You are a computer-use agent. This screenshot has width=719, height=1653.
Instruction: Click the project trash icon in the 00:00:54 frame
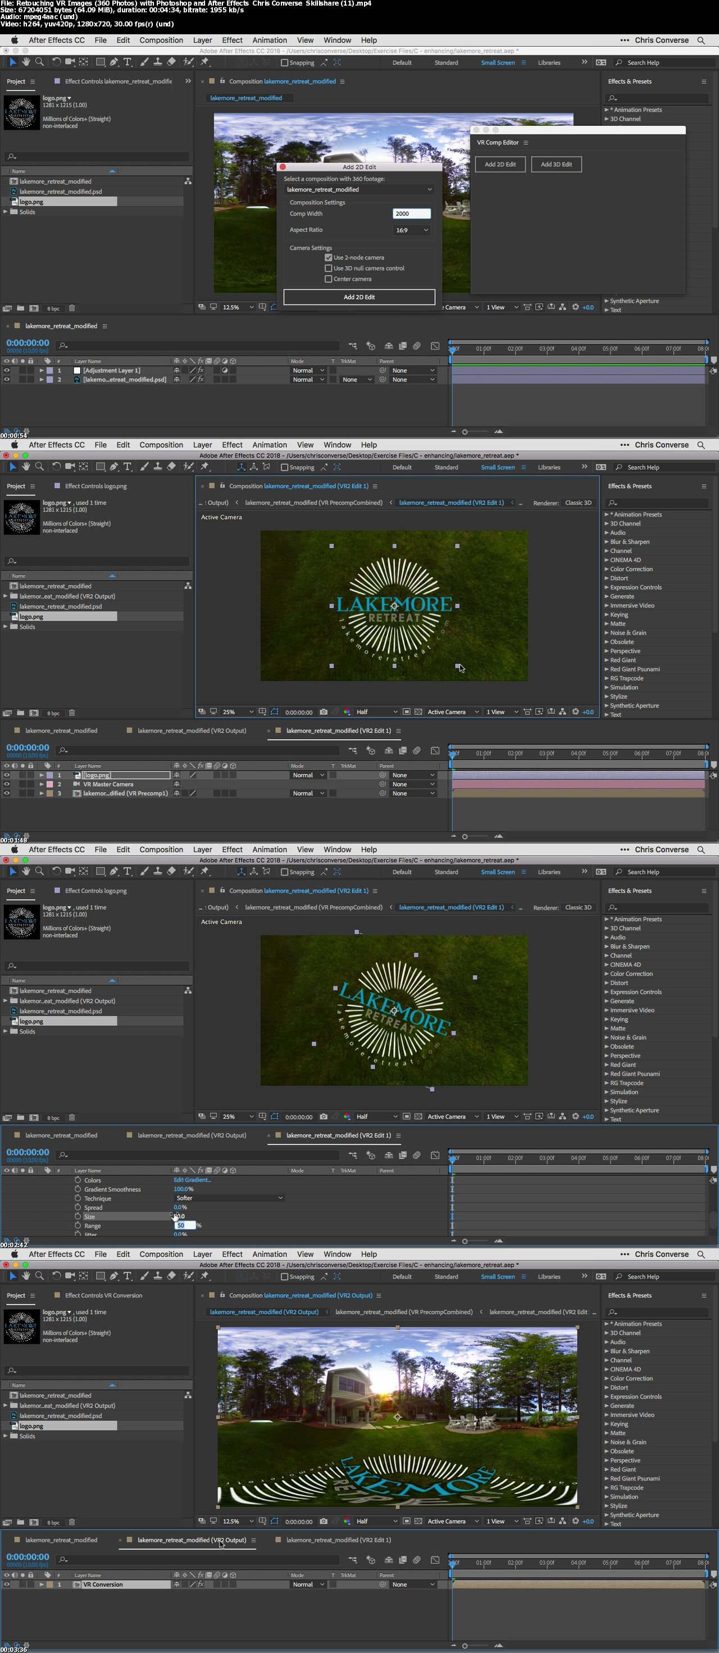(x=72, y=308)
